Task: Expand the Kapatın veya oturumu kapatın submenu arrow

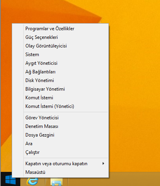Action: [103, 164]
